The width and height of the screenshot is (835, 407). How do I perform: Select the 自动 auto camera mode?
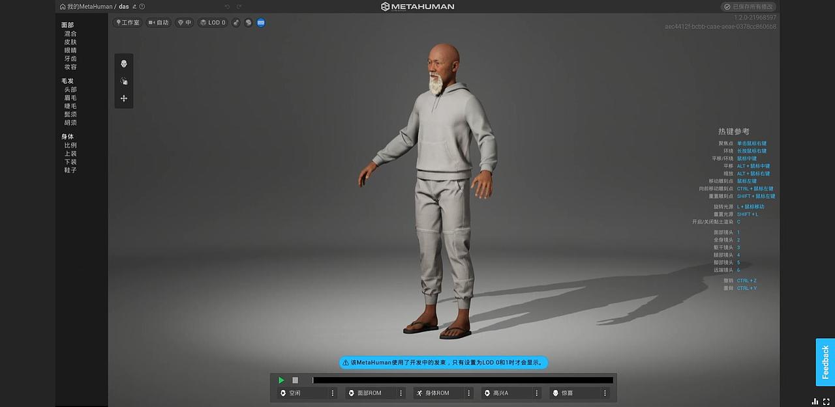159,22
